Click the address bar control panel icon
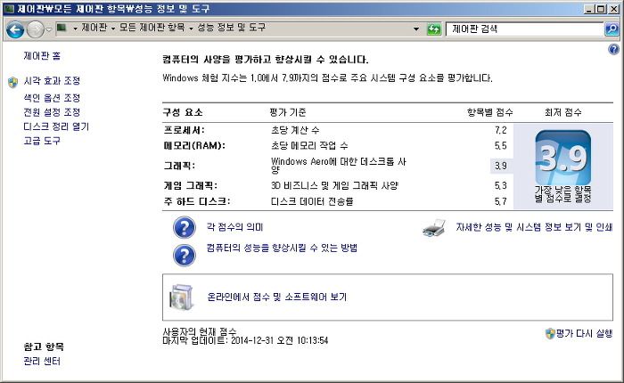The image size is (624, 383). (62, 28)
